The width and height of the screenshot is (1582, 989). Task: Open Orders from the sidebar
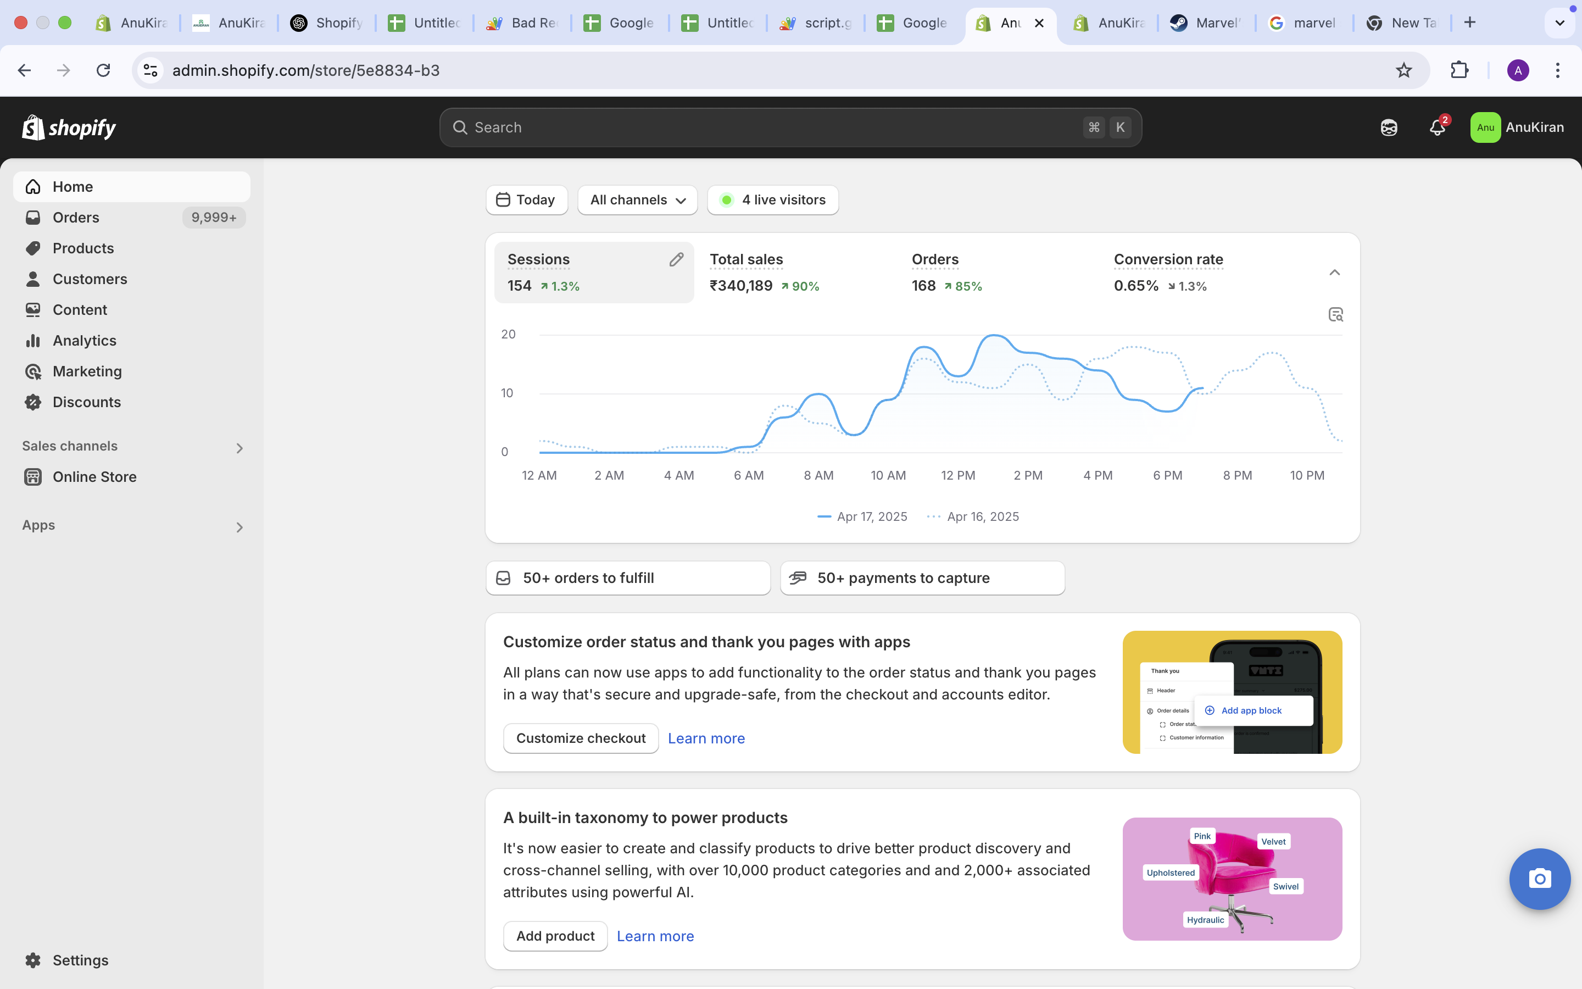[76, 217]
